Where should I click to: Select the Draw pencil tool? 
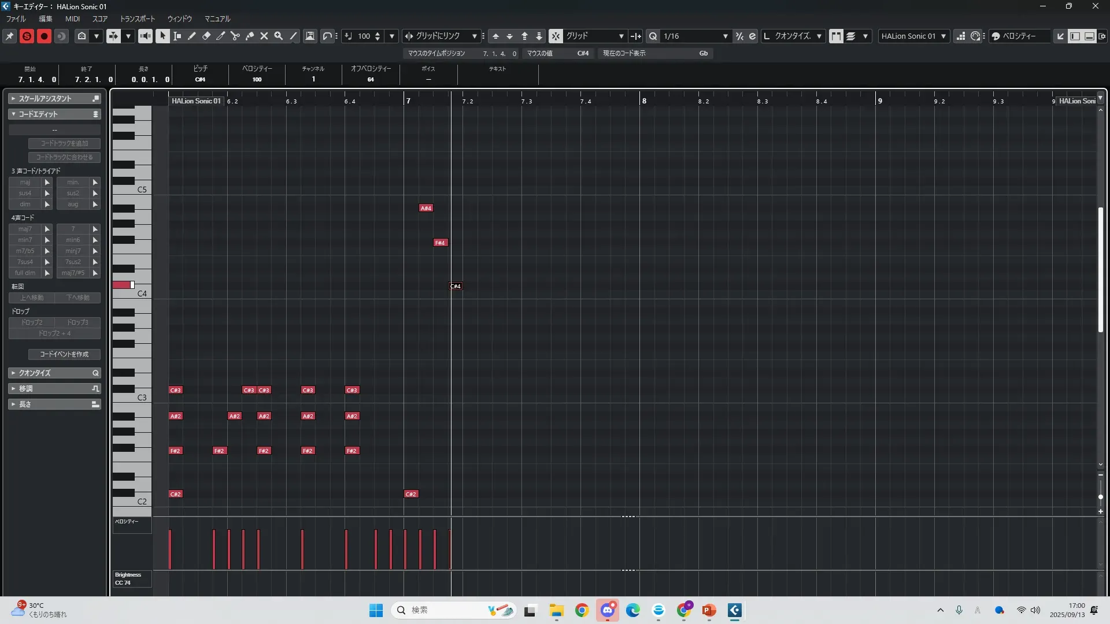(192, 36)
